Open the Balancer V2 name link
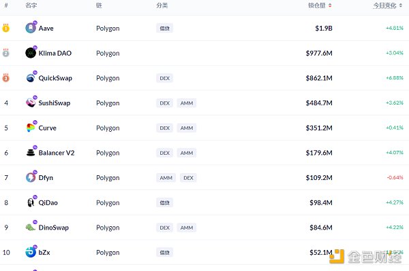 [x=57, y=153]
